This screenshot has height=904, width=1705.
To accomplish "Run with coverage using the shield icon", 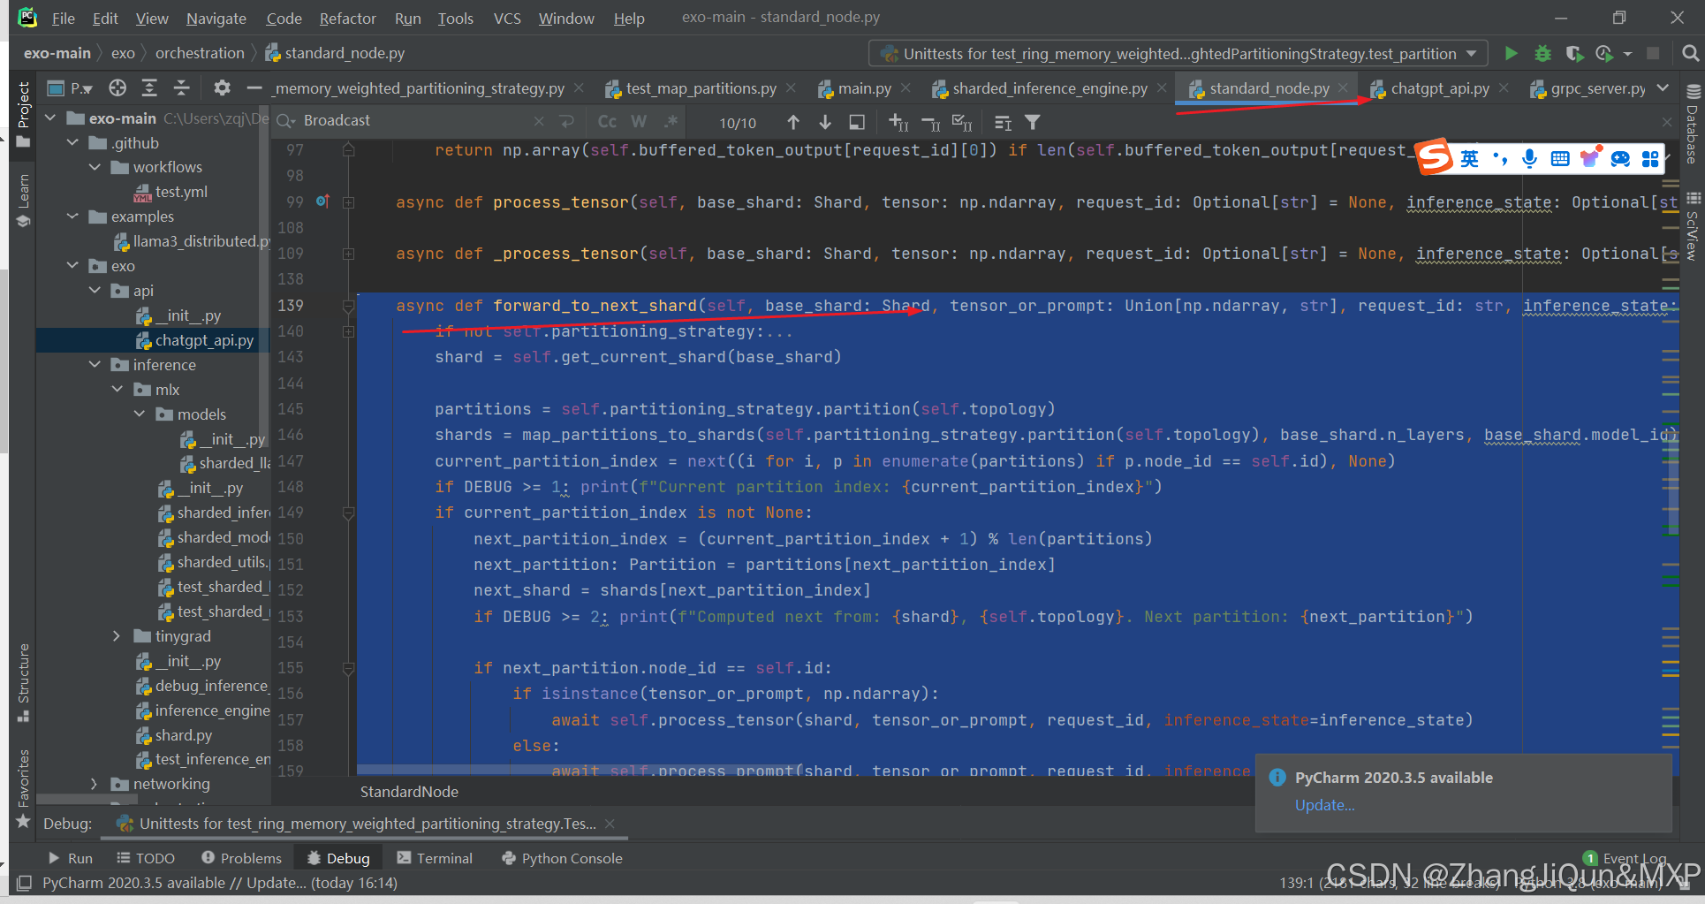I will [x=1574, y=54].
